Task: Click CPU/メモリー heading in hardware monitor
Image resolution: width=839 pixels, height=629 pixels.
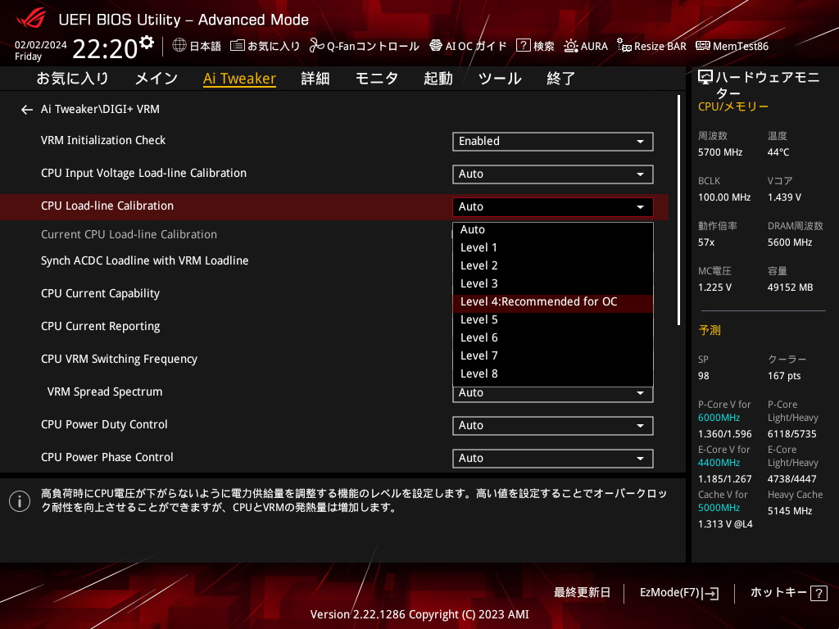Action: point(733,107)
